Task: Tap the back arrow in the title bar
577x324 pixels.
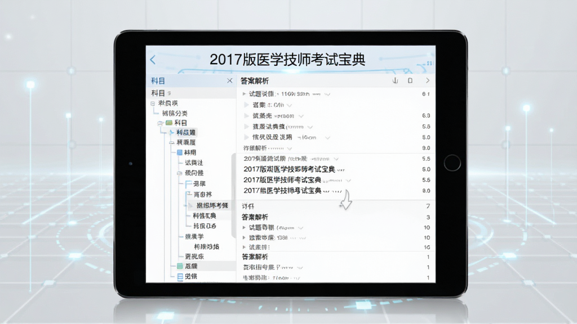Action: [x=153, y=60]
